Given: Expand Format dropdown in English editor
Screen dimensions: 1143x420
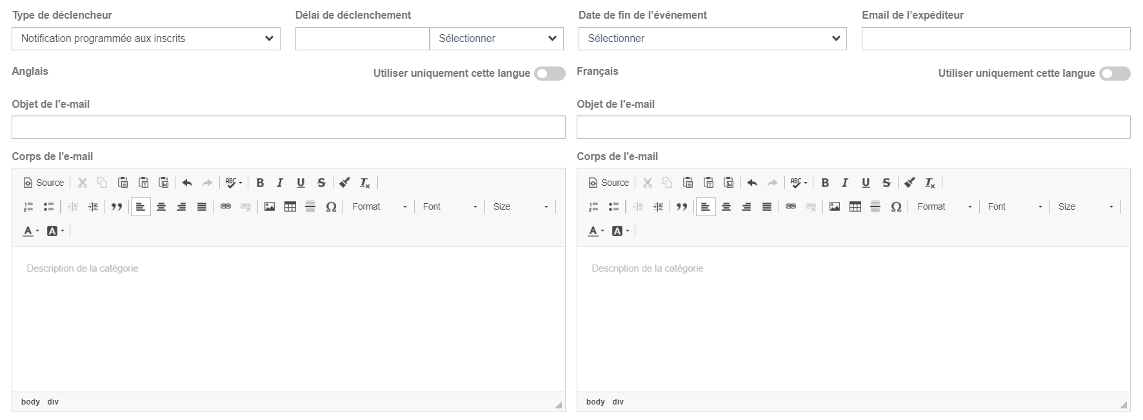Looking at the screenshot, I should 380,206.
